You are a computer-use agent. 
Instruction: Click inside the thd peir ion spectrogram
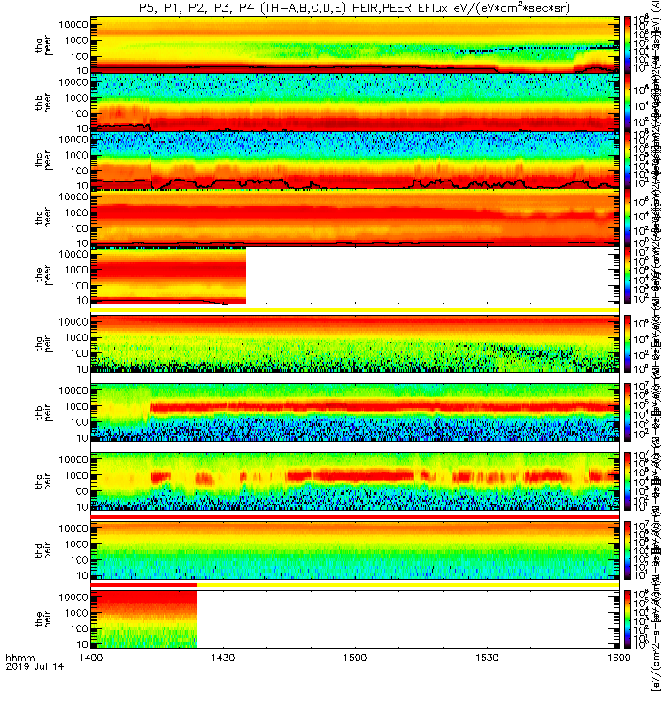click(x=355, y=550)
